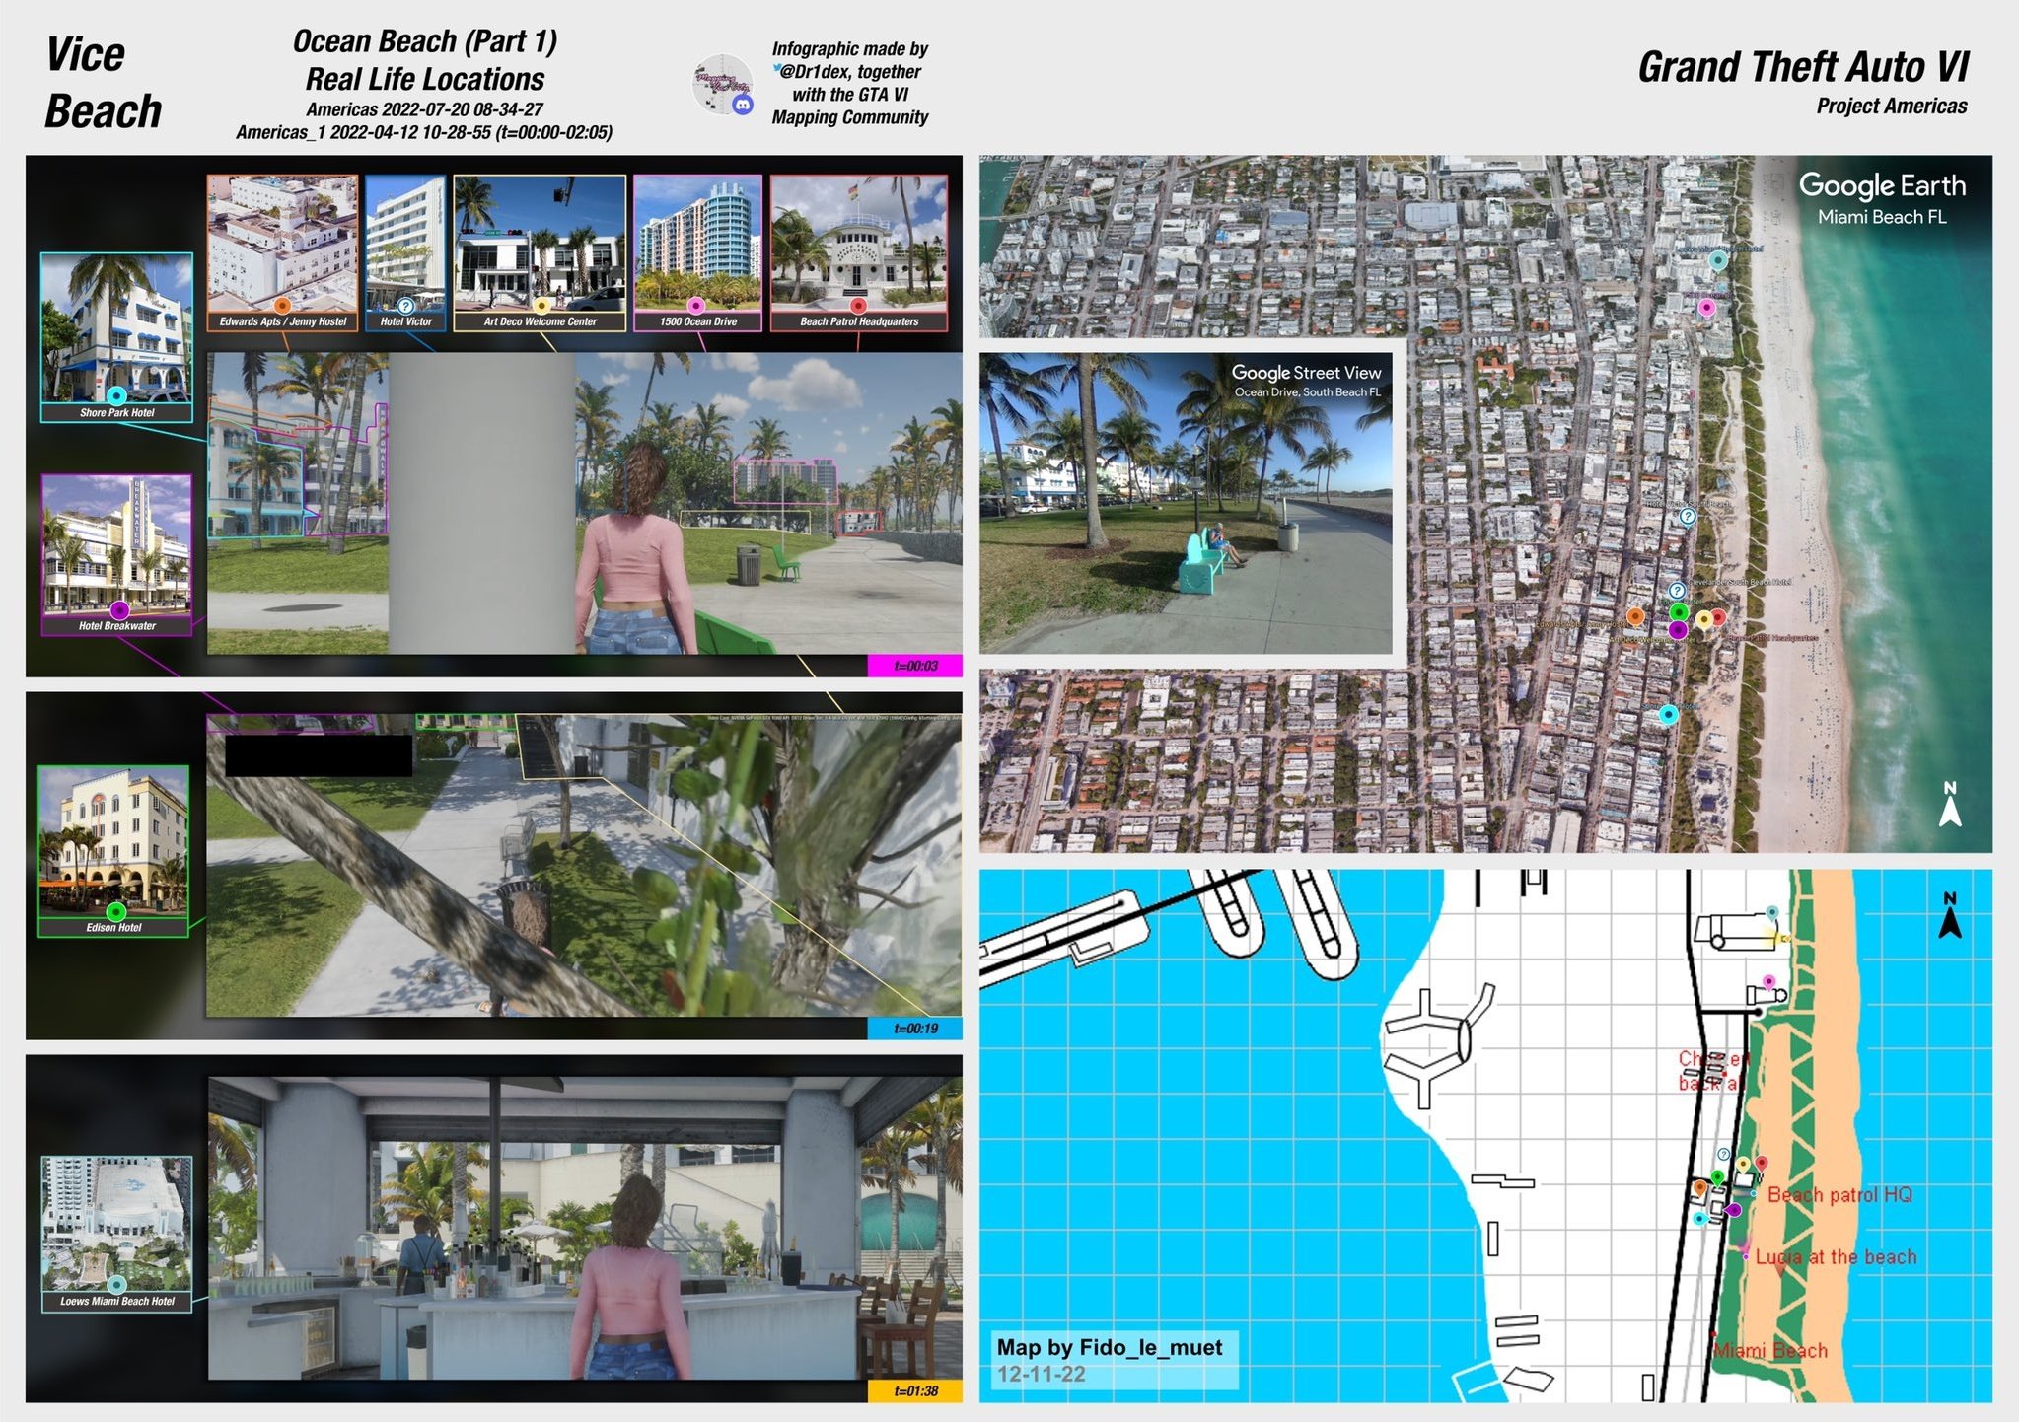This screenshot has width=2019, height=1422.
Task: Open the Hotel Victor photo
Action: coord(405,245)
